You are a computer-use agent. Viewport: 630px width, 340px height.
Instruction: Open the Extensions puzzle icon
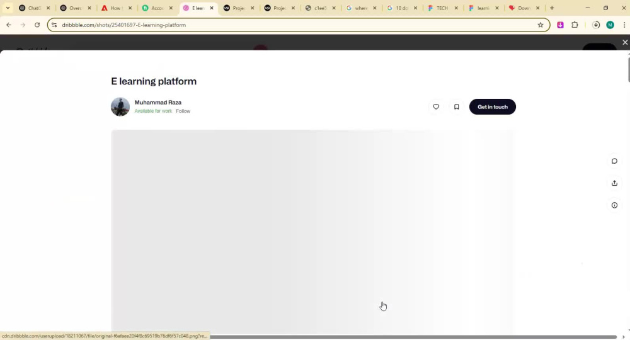click(x=575, y=25)
